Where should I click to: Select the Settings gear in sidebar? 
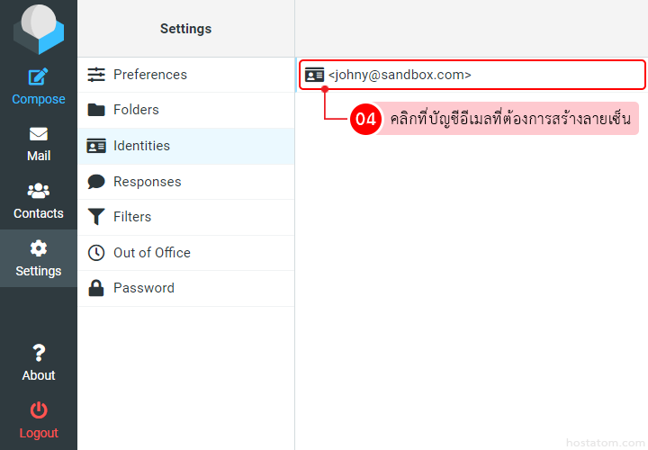pyautogui.click(x=38, y=248)
